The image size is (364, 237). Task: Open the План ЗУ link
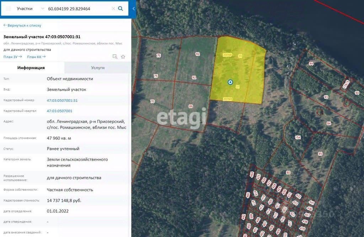12,57
